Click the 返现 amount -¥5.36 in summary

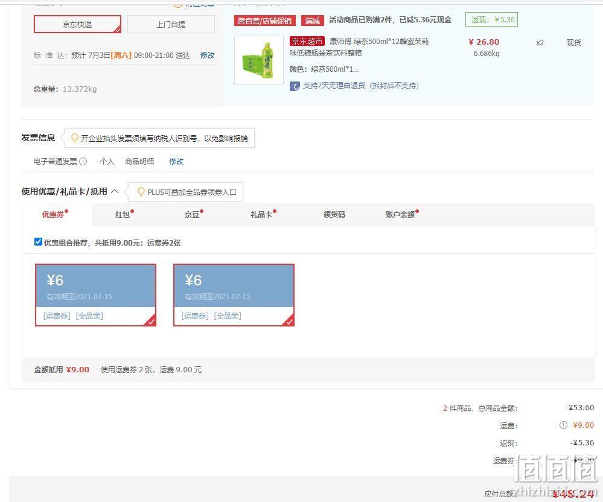point(582,443)
